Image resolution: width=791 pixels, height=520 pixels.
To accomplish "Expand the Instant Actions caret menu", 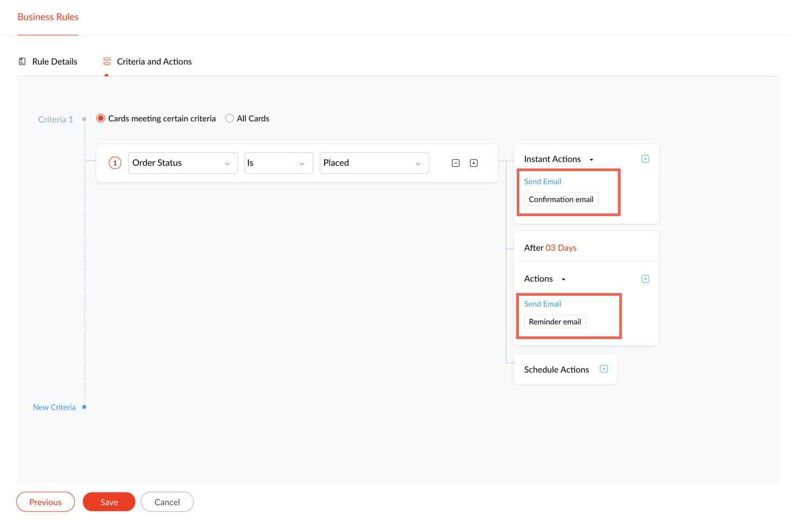I will [x=591, y=160].
